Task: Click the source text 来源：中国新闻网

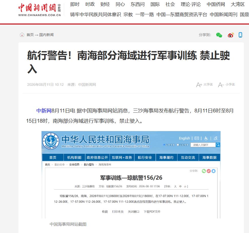Action: [82, 85]
